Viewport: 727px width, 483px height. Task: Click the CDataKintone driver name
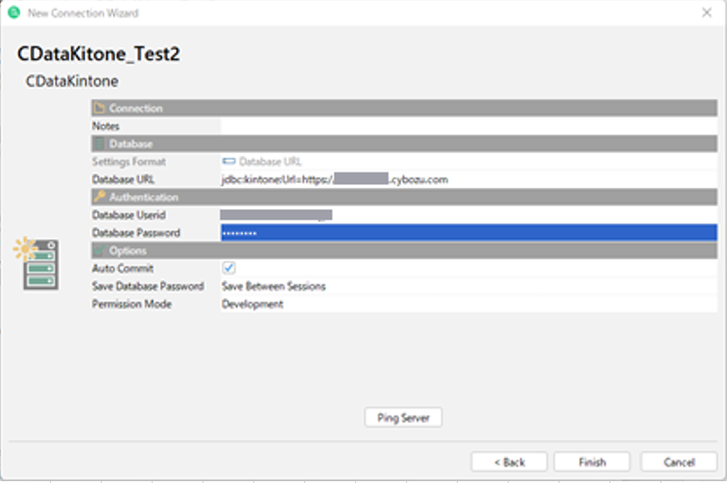click(72, 81)
